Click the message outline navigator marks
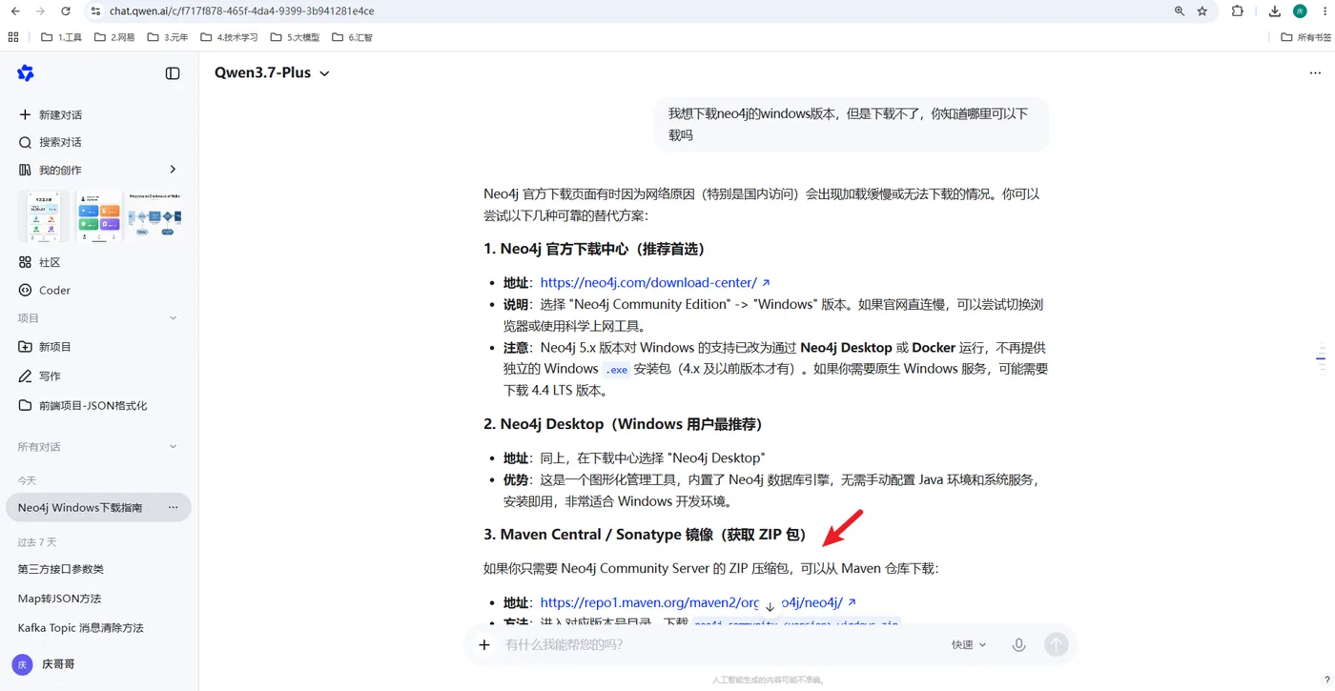The width and height of the screenshot is (1335, 691). click(1321, 358)
